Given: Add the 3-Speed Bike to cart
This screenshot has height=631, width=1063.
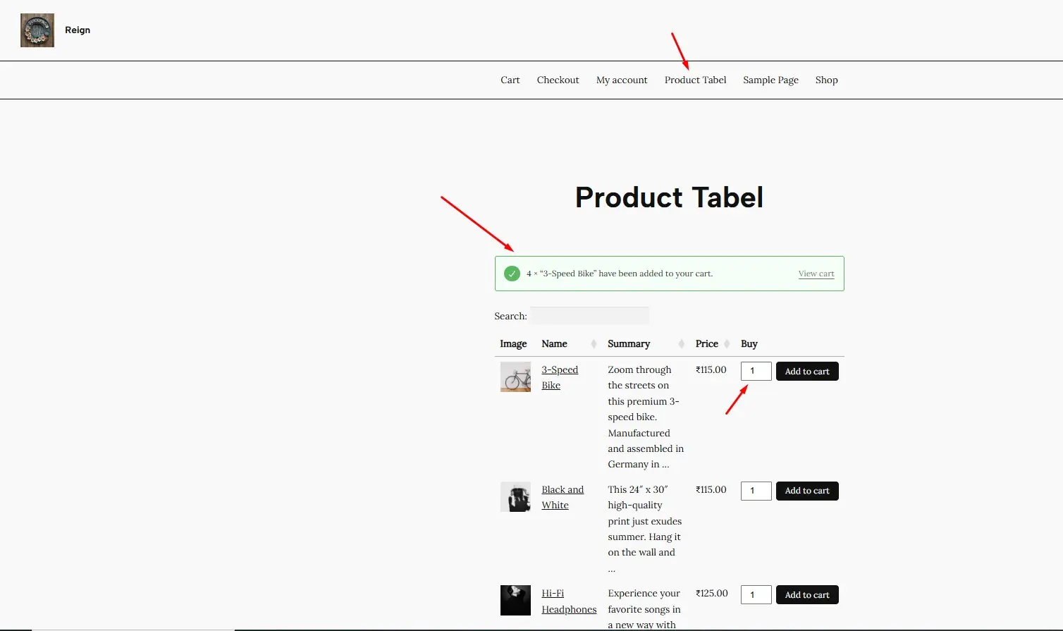Looking at the screenshot, I should 807,371.
